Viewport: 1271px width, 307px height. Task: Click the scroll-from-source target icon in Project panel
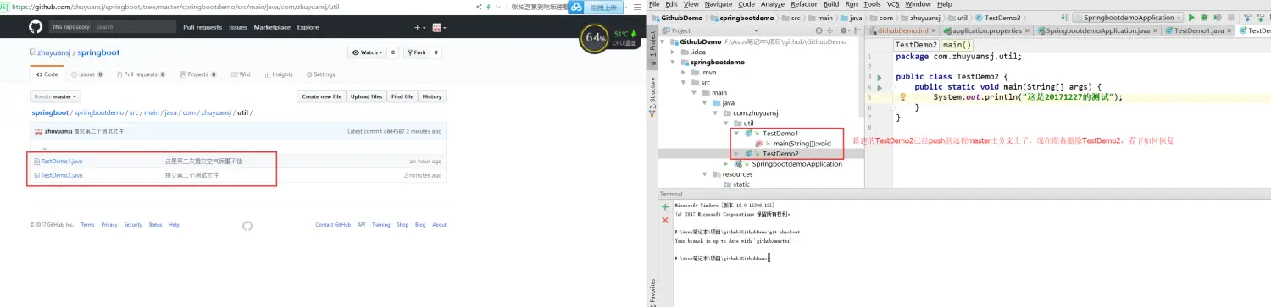pyautogui.click(x=820, y=30)
